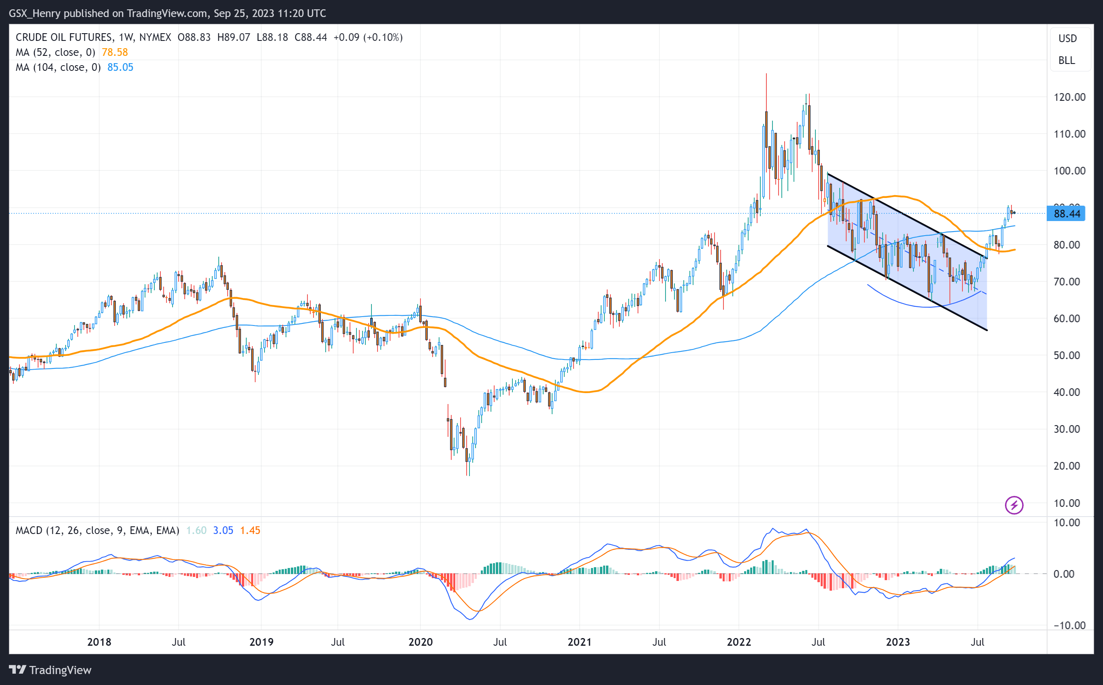
Task: Open the MA 52 indicator legend
Action: point(55,52)
